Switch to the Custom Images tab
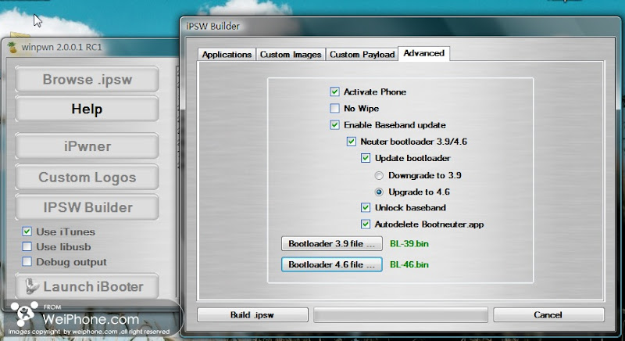This screenshot has height=341, width=625. [x=291, y=55]
